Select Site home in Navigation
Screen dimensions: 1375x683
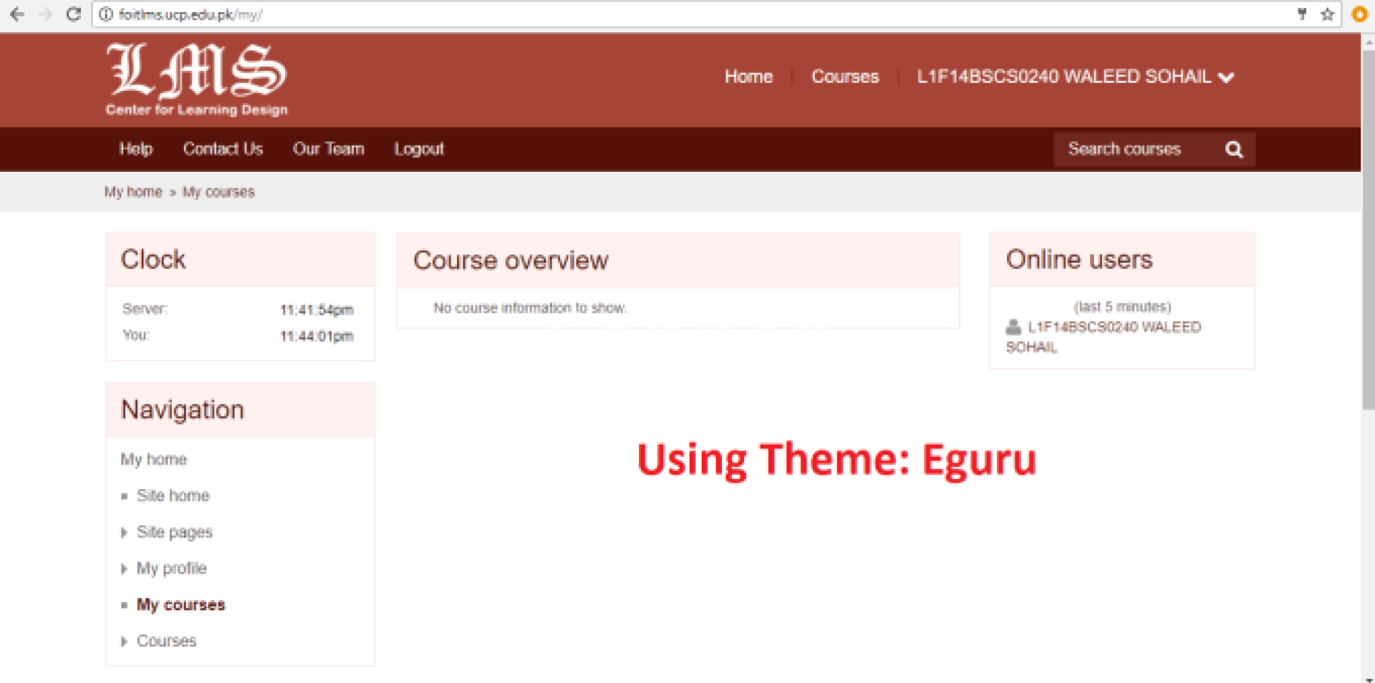(173, 495)
